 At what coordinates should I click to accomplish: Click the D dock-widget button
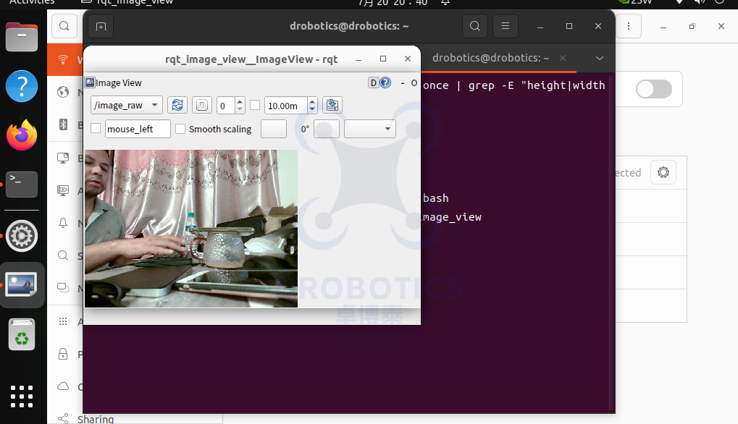pyautogui.click(x=374, y=82)
